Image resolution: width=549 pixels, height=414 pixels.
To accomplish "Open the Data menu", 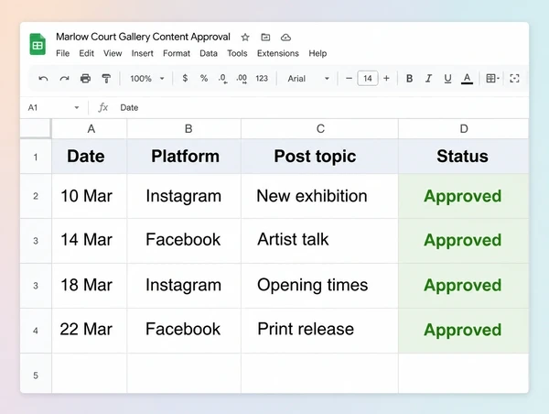I will click(209, 53).
